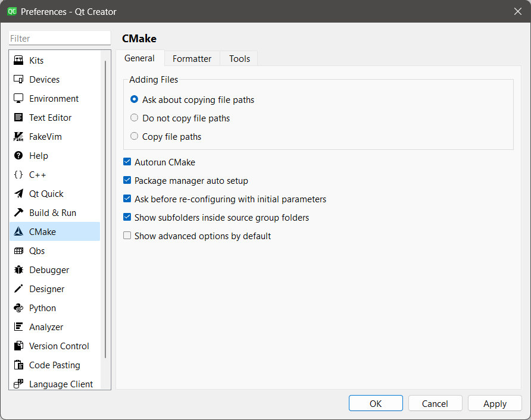The image size is (531, 420).
Task: Choose the Copy file paths radio button
Action: tap(135, 136)
